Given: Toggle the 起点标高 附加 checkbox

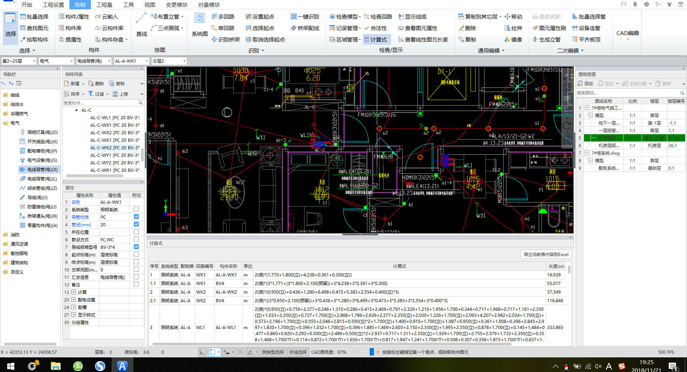Looking at the screenshot, I should 136,255.
